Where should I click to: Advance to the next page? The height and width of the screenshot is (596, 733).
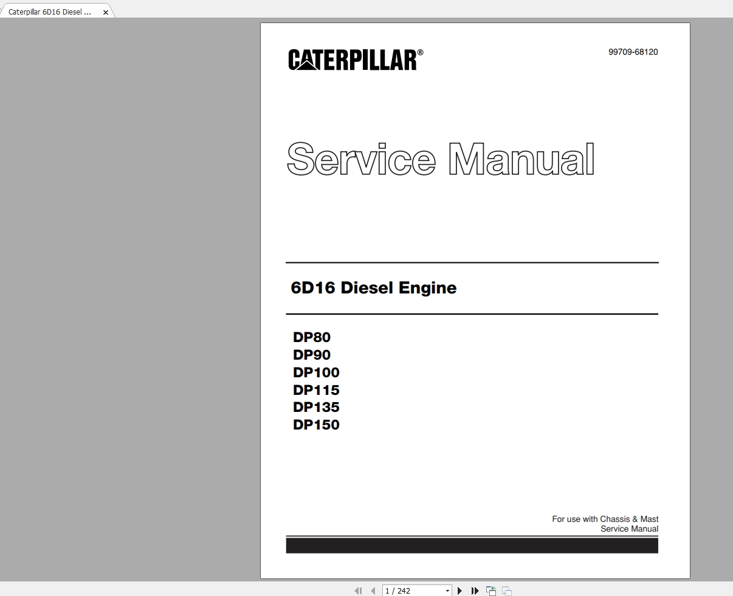[459, 590]
